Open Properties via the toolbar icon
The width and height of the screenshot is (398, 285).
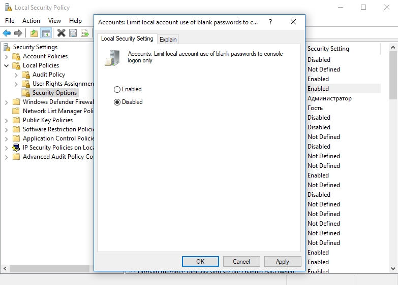coord(73,33)
